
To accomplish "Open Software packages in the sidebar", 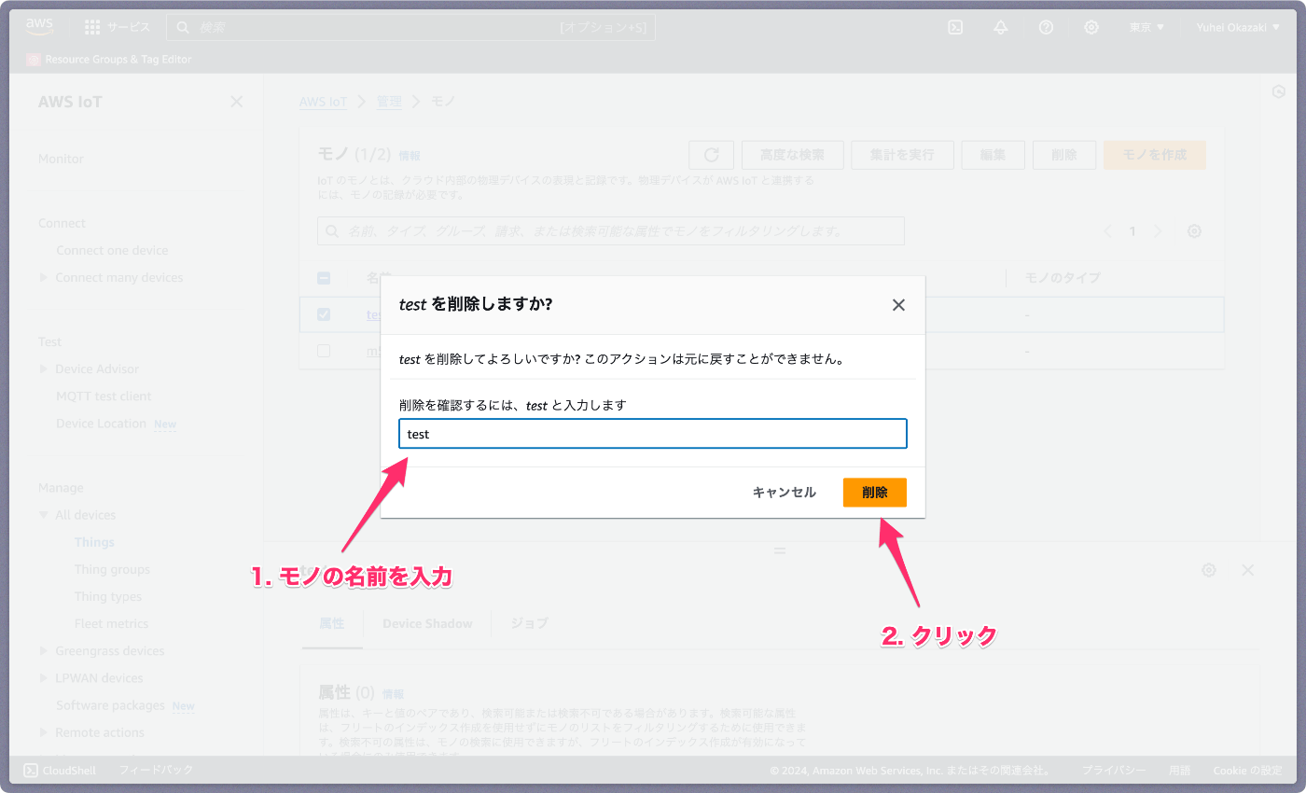I will pyautogui.click(x=110, y=704).
